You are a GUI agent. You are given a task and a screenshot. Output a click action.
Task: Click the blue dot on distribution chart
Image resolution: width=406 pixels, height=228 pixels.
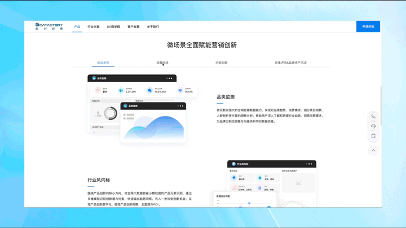[x=249, y=203]
